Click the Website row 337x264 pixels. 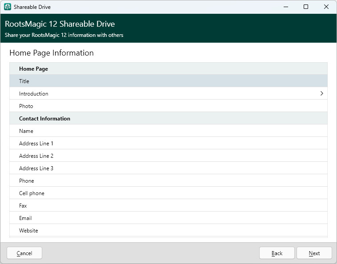click(168, 231)
